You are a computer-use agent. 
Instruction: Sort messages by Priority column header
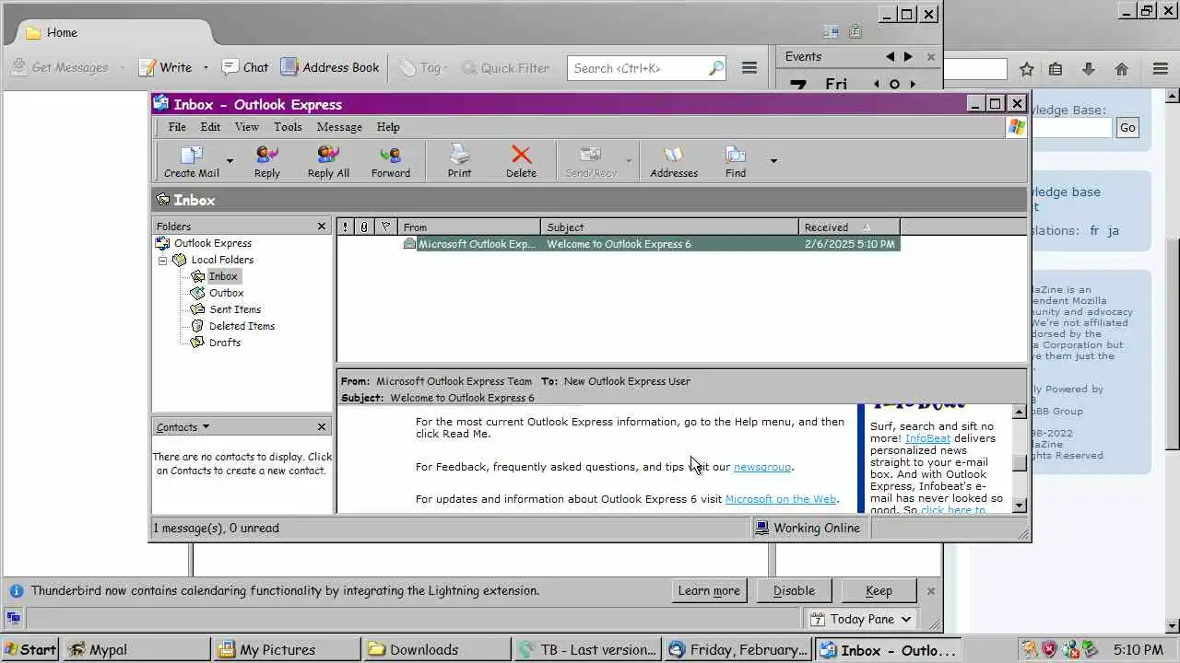pyautogui.click(x=346, y=227)
